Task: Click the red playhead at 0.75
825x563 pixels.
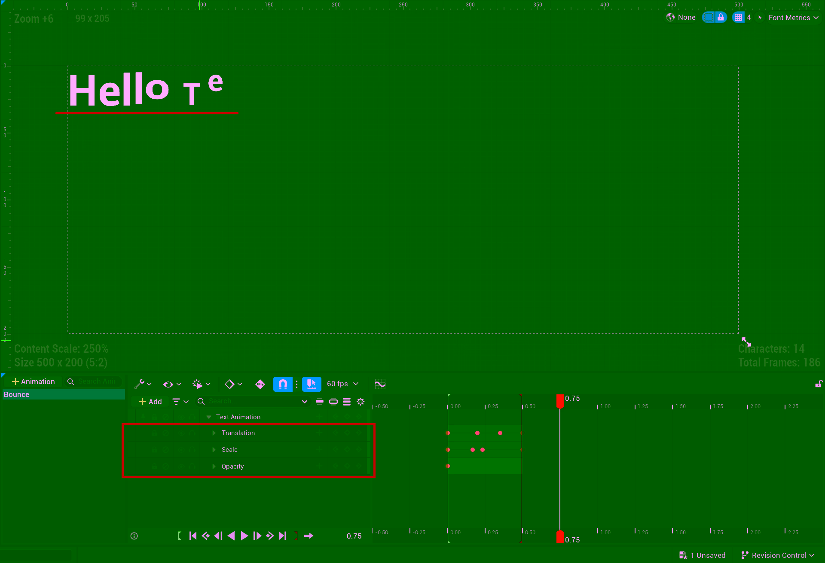Action: (x=560, y=401)
